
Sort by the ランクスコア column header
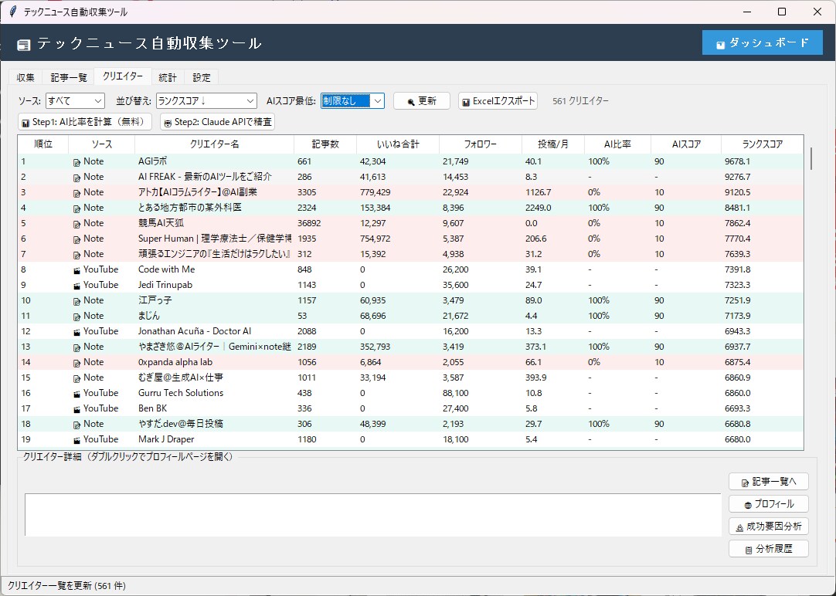[x=763, y=144]
